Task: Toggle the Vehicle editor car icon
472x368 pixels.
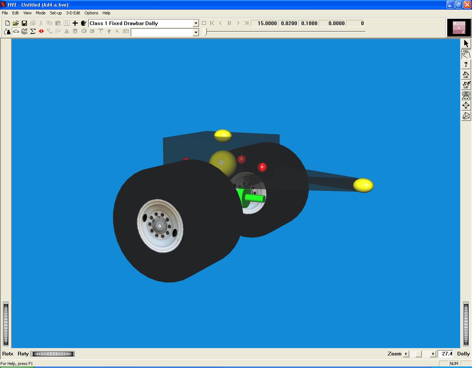Action: 16,32
